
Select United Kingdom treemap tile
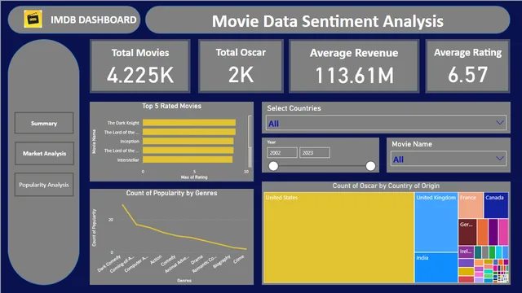[x=436, y=222]
